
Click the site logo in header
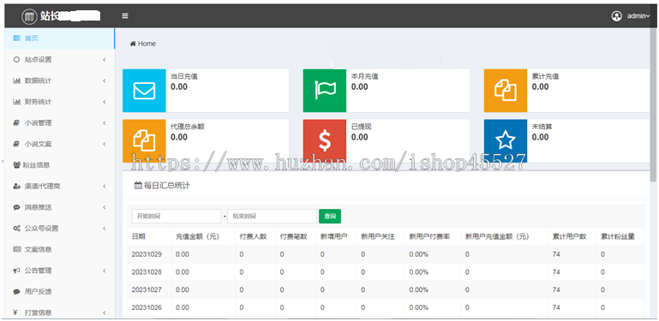point(29,16)
